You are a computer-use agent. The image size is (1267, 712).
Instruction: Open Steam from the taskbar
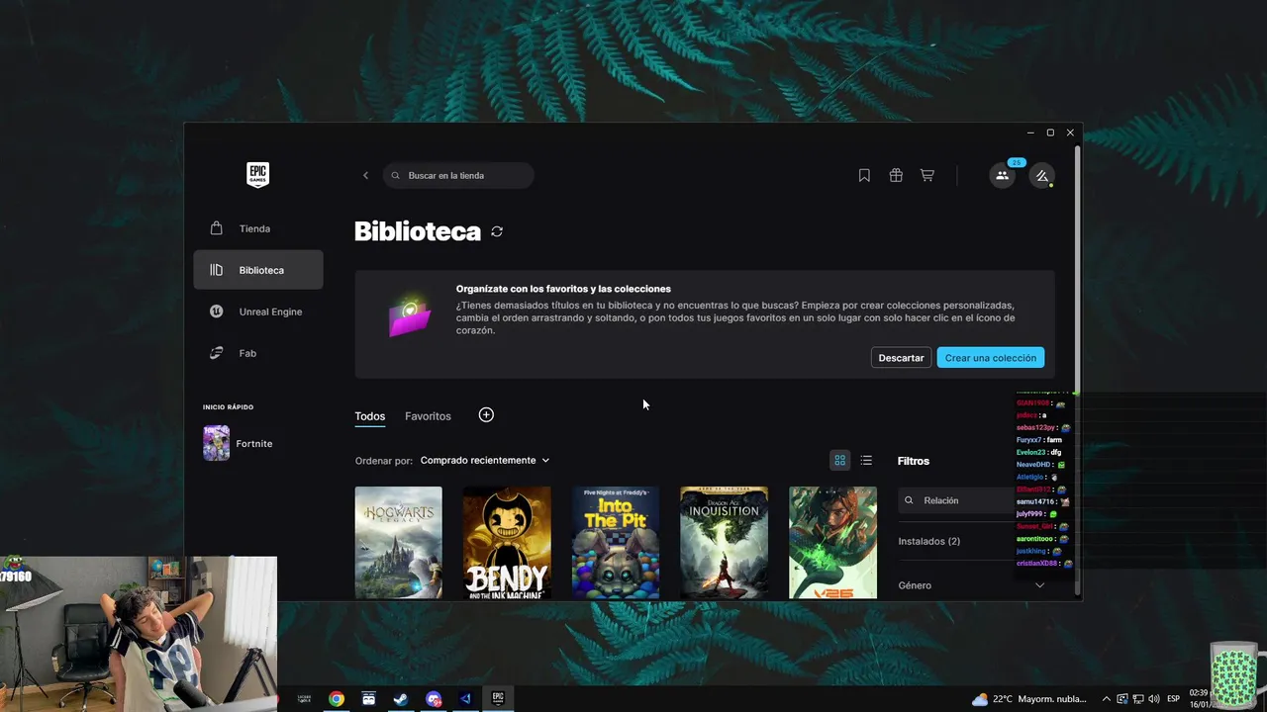(401, 699)
